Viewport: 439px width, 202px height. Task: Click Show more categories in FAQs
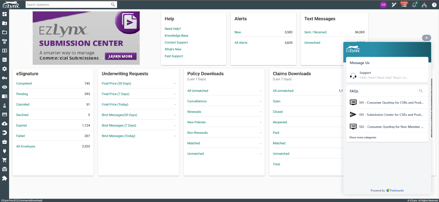pyautogui.click(x=363, y=137)
